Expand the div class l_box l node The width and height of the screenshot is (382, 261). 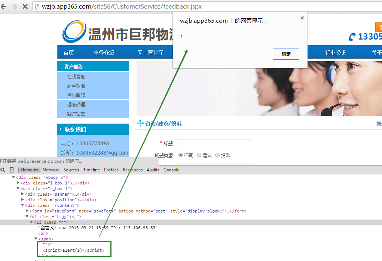[18, 183]
